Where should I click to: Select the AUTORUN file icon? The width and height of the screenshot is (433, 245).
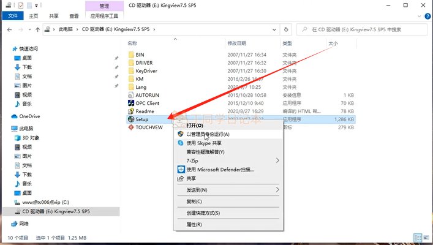(x=131, y=95)
